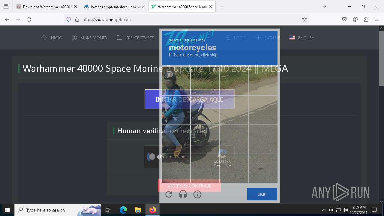Show hidden system tray icons
Screen dimensions: 384x216
click(x=323, y=210)
